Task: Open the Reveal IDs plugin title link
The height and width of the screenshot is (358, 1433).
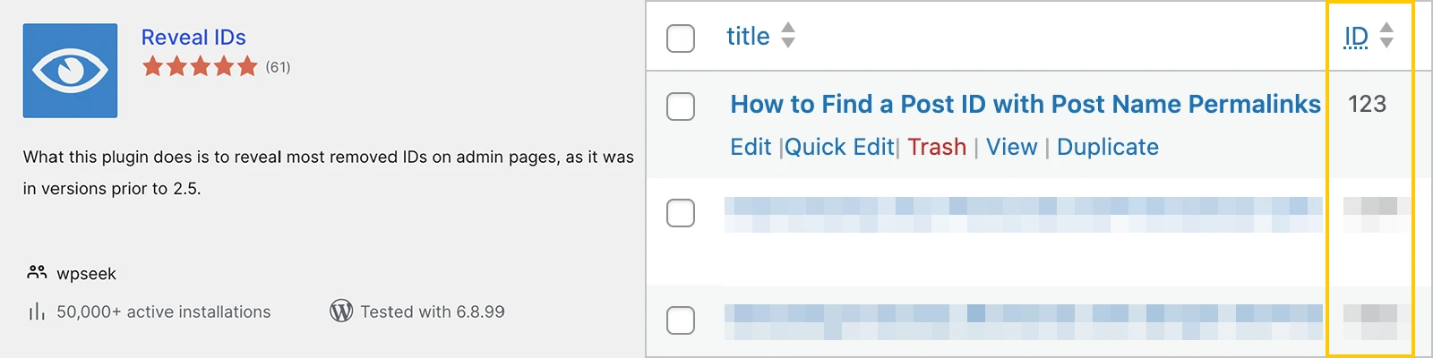Action: [193, 38]
